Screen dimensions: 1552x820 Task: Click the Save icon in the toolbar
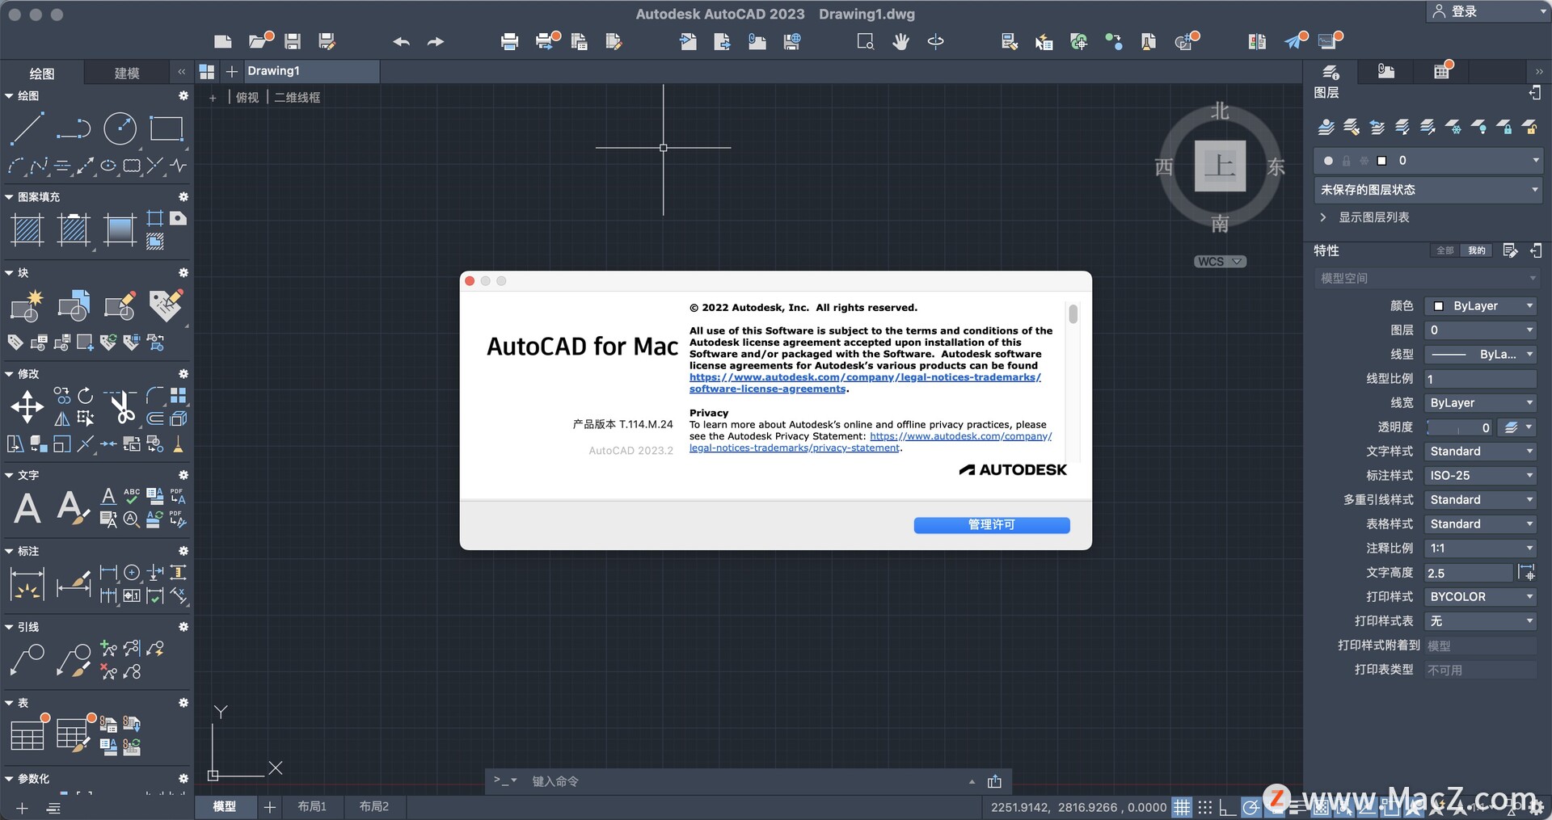click(292, 41)
